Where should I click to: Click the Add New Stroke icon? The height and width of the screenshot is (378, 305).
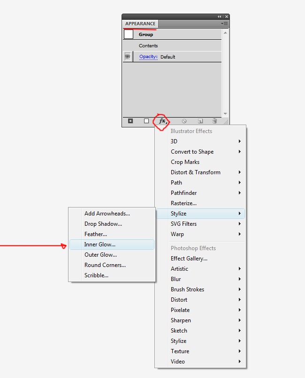pyautogui.click(x=130, y=121)
